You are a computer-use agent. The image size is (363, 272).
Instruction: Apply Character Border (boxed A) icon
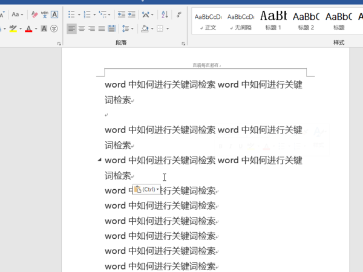(x=54, y=15)
